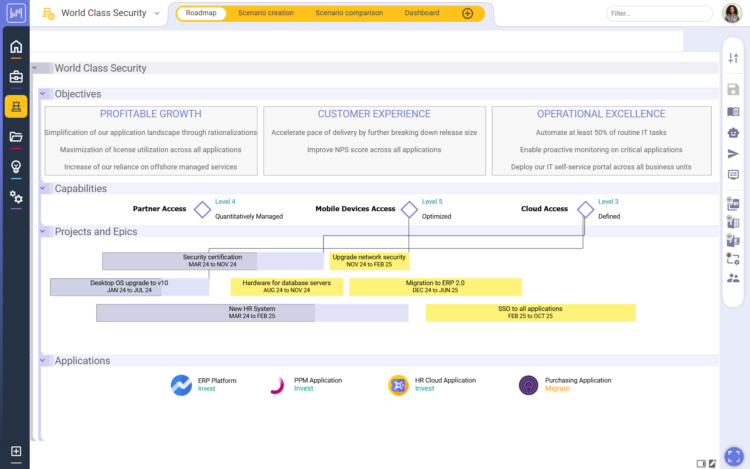Open the lightbulb ideas section
The height and width of the screenshot is (469, 750).
coord(16,167)
